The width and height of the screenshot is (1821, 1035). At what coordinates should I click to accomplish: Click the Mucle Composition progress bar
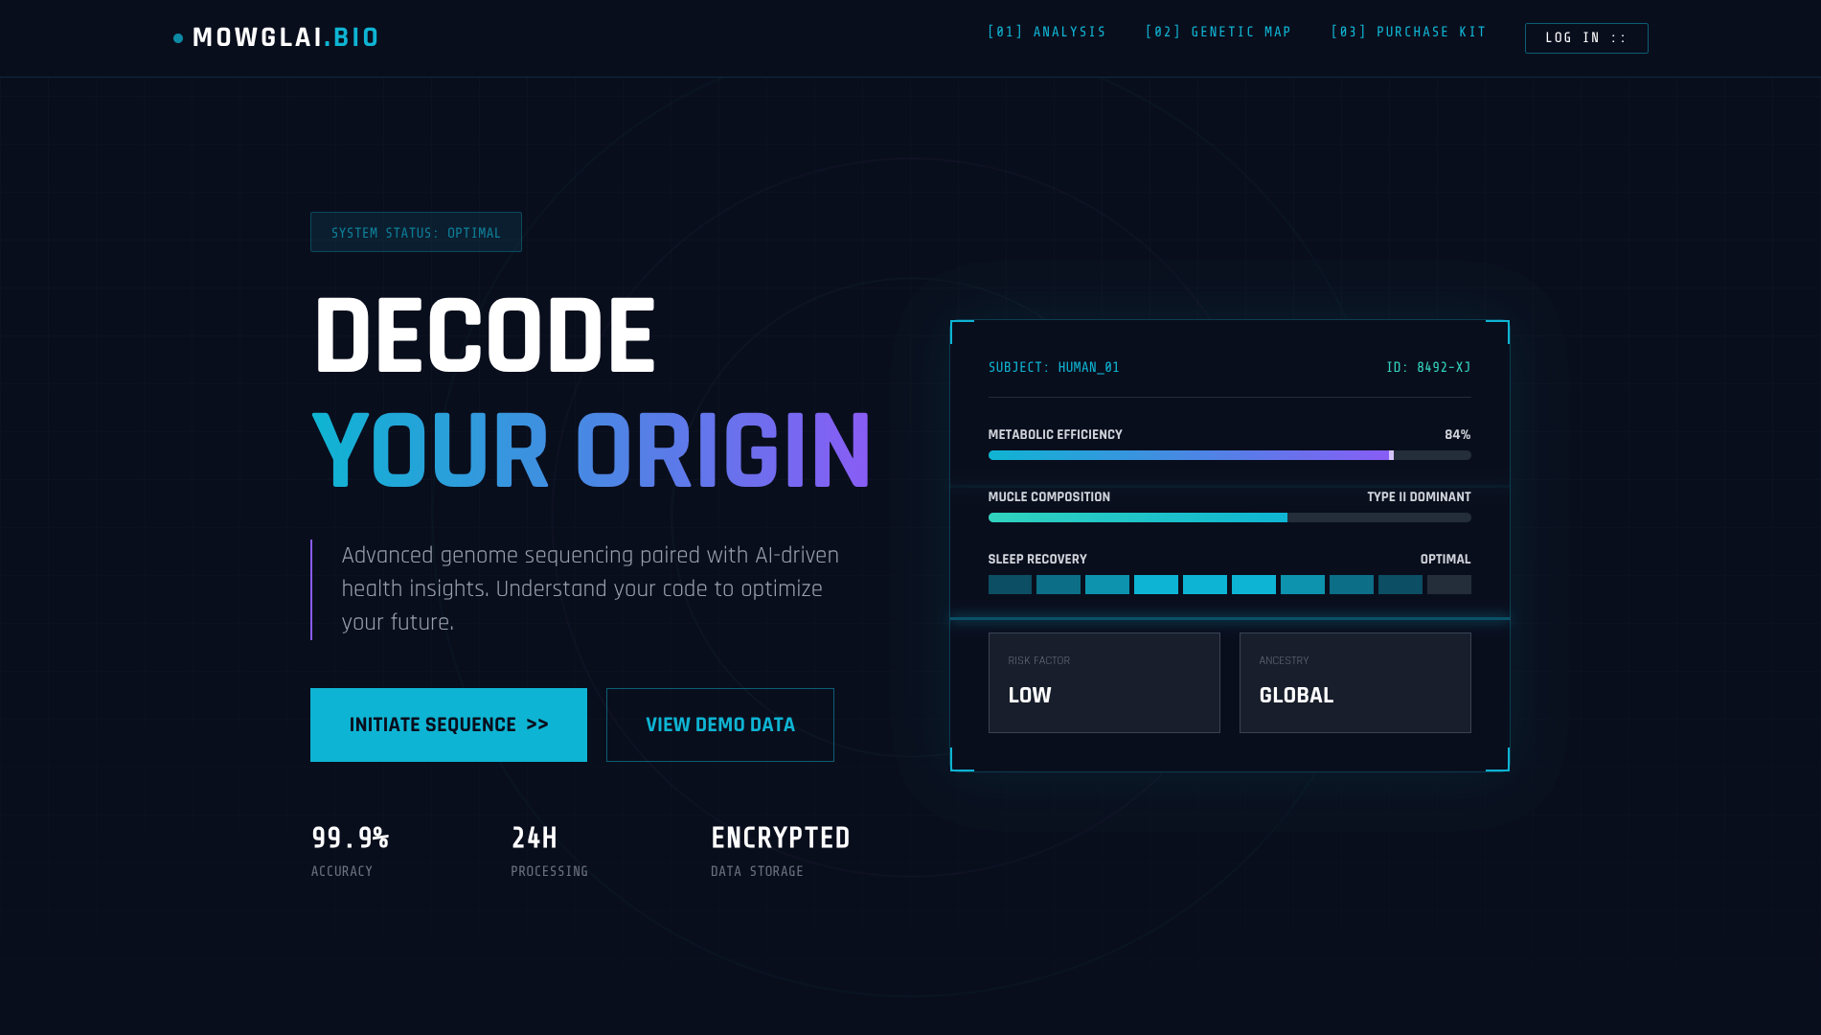pos(1229,517)
